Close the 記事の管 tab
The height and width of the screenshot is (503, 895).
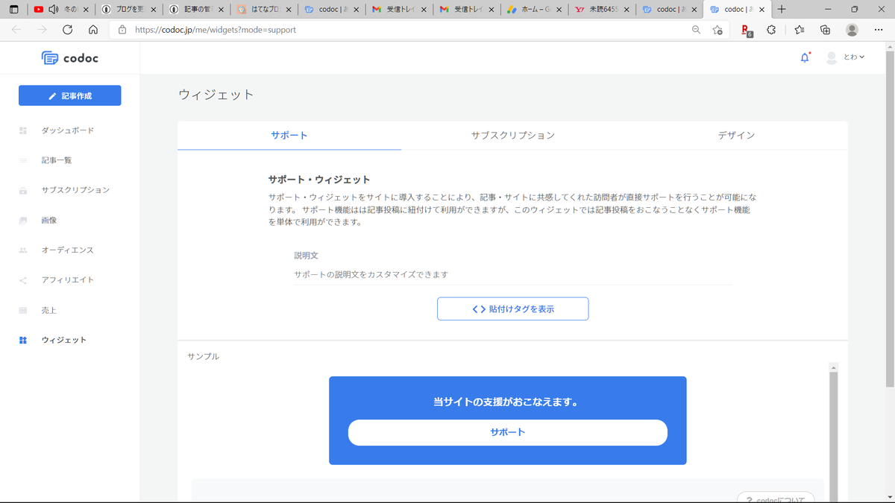[221, 10]
